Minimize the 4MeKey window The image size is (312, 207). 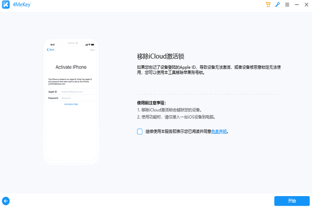tap(297, 5)
